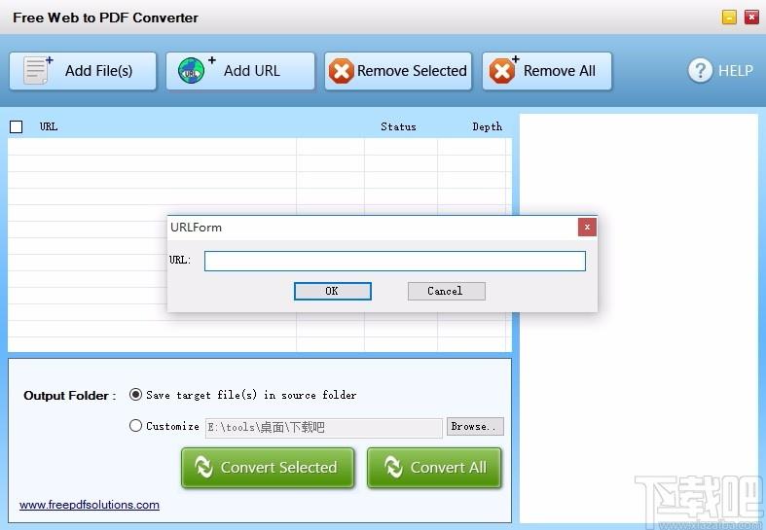
Task: Click the custom output folder path field
Action: (x=323, y=428)
